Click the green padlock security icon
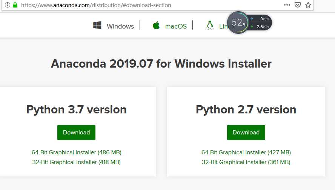Viewport: 335px width, 190px height. (15, 5)
